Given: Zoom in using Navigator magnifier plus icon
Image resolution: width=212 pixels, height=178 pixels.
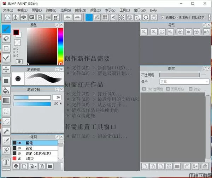Looking at the screenshot, I should (154, 32).
